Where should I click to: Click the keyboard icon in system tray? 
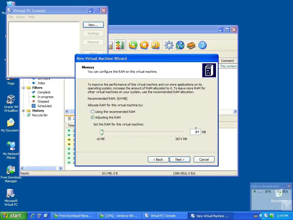coord(256,216)
